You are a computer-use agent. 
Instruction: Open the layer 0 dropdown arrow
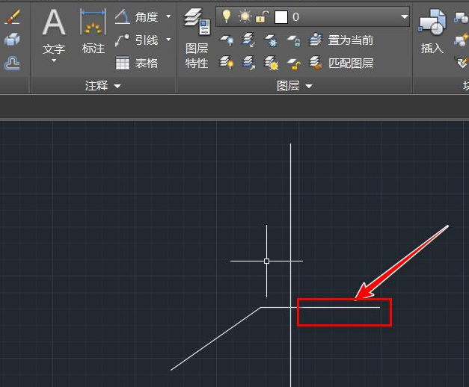point(405,16)
